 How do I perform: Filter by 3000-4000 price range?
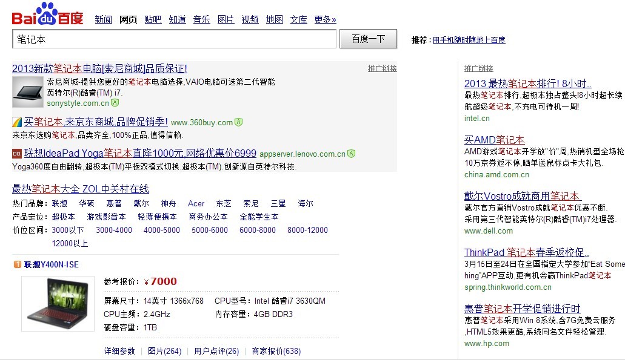pos(114,231)
